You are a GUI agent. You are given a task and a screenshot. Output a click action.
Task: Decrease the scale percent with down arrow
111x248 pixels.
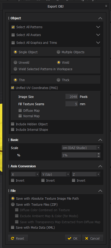point(99,156)
